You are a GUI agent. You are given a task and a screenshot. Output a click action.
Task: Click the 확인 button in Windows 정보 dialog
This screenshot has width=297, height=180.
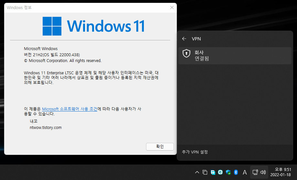click(160, 147)
